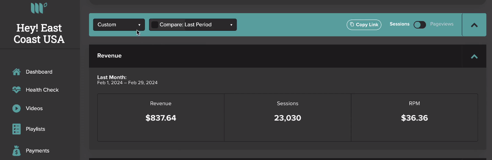Check the Compare: Last Period checkbox
The height and width of the screenshot is (160, 492).
155,25
